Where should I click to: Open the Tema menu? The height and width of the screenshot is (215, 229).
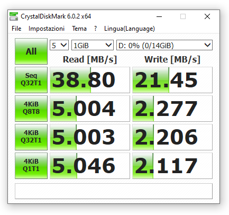(79, 29)
